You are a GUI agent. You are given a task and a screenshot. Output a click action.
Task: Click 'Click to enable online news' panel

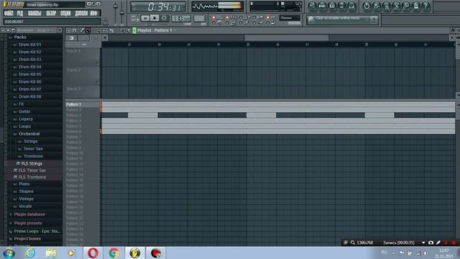tap(342, 19)
